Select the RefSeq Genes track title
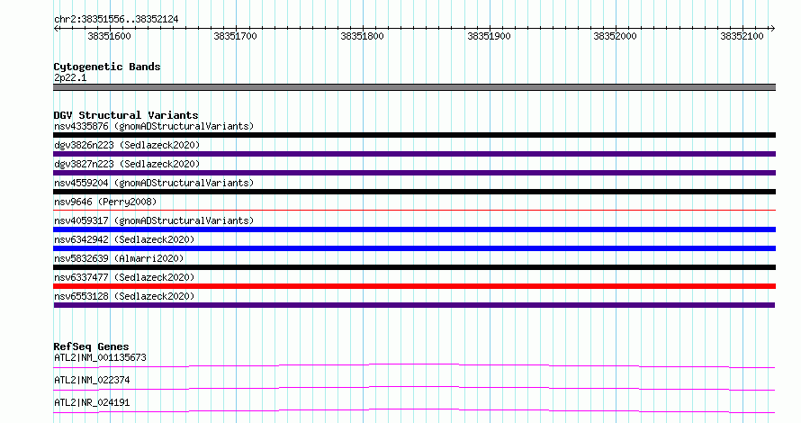Screen dimensions: 801x423 (x=91, y=346)
